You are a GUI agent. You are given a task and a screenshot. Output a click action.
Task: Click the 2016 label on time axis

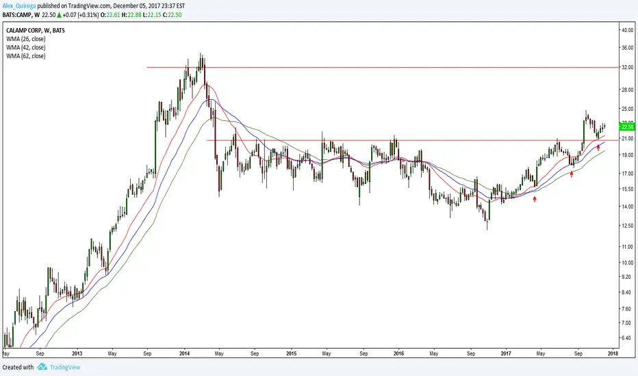tap(398, 353)
